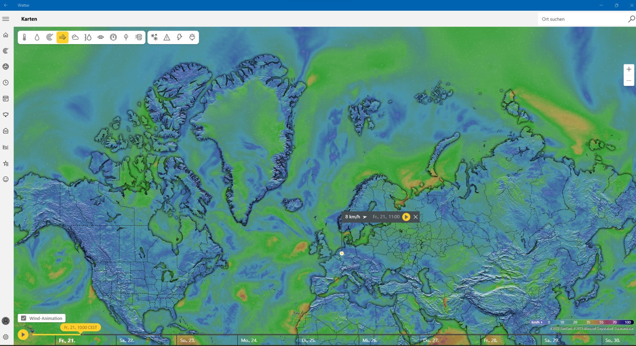
Task: Click the Datenanbieter link
Action: 623,328
